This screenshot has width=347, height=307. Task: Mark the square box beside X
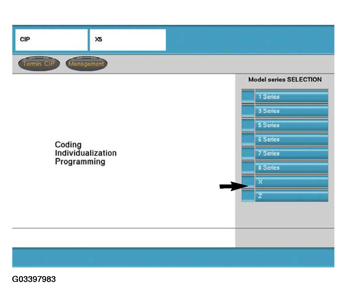click(x=248, y=182)
